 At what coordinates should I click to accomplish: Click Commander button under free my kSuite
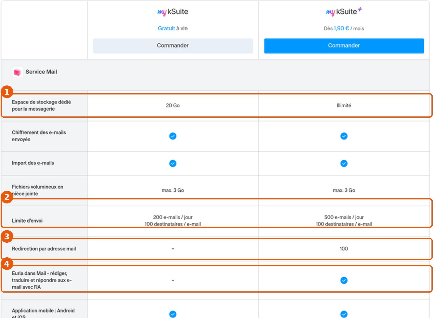click(x=173, y=46)
